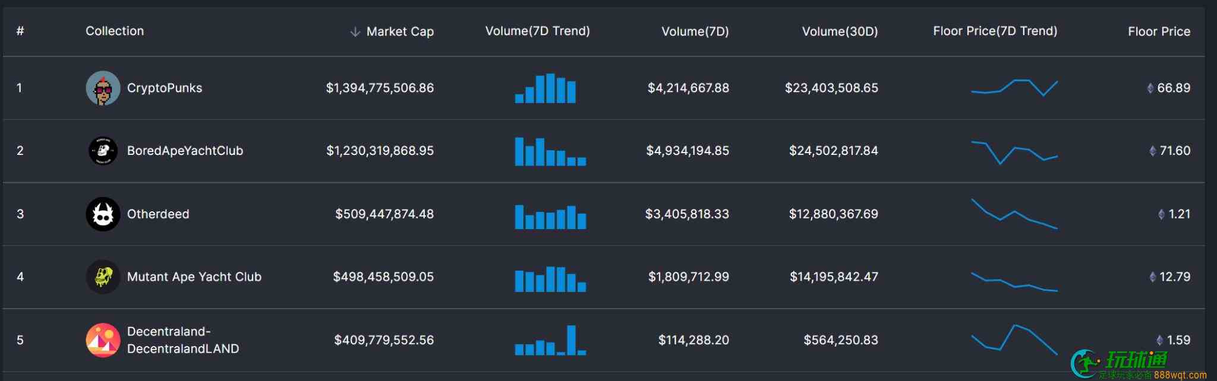Click market cap $509,447,874.48

click(384, 214)
